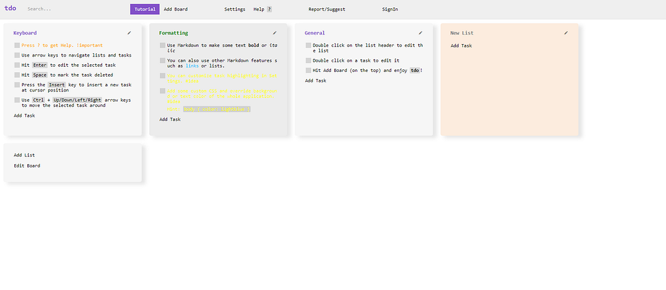Click the Add List button

[x=24, y=155]
